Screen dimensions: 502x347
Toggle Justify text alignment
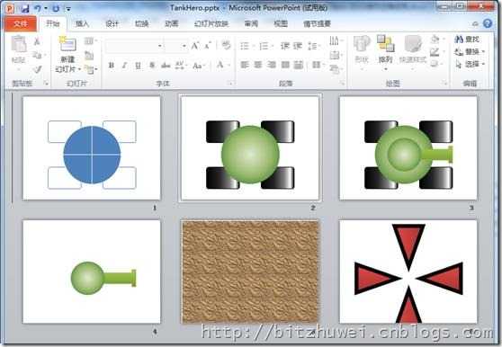pos(285,66)
